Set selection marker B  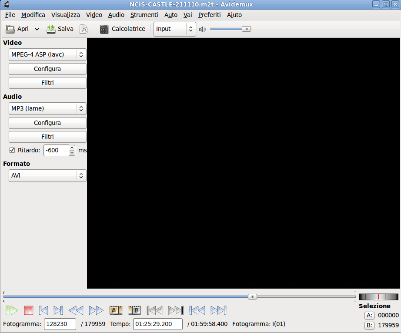[135, 310]
